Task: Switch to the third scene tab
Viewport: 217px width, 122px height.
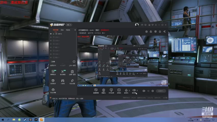Action: point(68,30)
